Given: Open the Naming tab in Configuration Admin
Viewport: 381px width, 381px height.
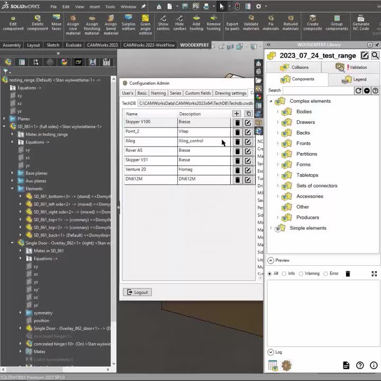Looking at the screenshot, I should pos(158,93).
